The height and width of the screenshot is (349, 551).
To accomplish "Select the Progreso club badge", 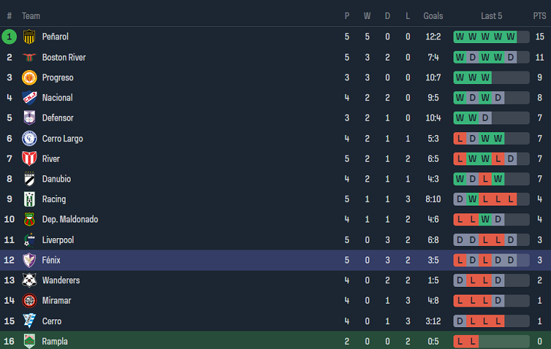I will [29, 77].
